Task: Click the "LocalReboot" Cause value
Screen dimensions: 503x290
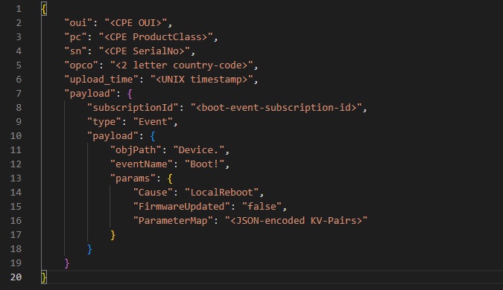Action: coord(221,192)
